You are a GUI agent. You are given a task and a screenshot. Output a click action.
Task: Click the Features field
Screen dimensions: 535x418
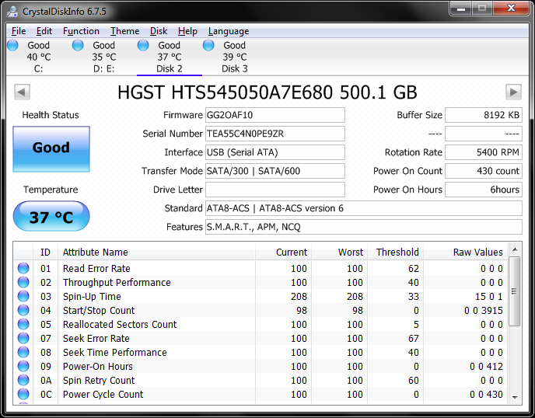tap(364, 227)
